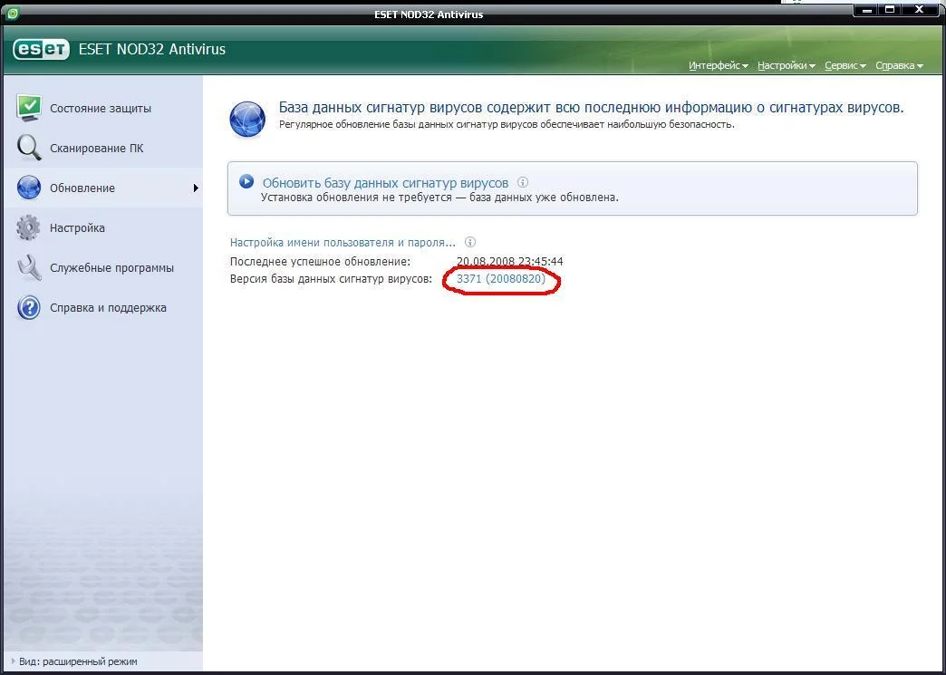This screenshot has height=675, width=946.
Task: Click the green title bar app icon
Action: click(x=12, y=12)
